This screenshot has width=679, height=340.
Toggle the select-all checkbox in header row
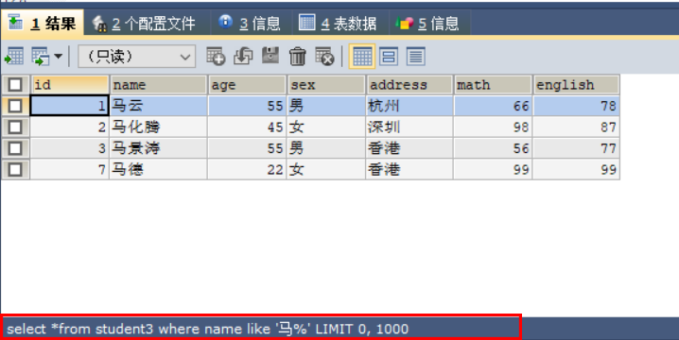point(15,85)
